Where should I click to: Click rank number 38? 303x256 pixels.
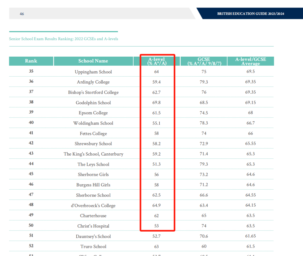click(x=31, y=102)
